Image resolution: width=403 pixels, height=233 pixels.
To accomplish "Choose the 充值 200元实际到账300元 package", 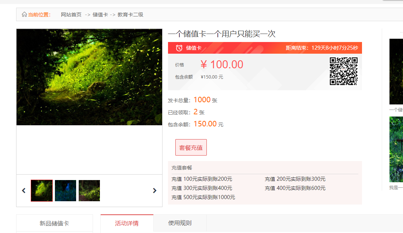I will [295, 179].
